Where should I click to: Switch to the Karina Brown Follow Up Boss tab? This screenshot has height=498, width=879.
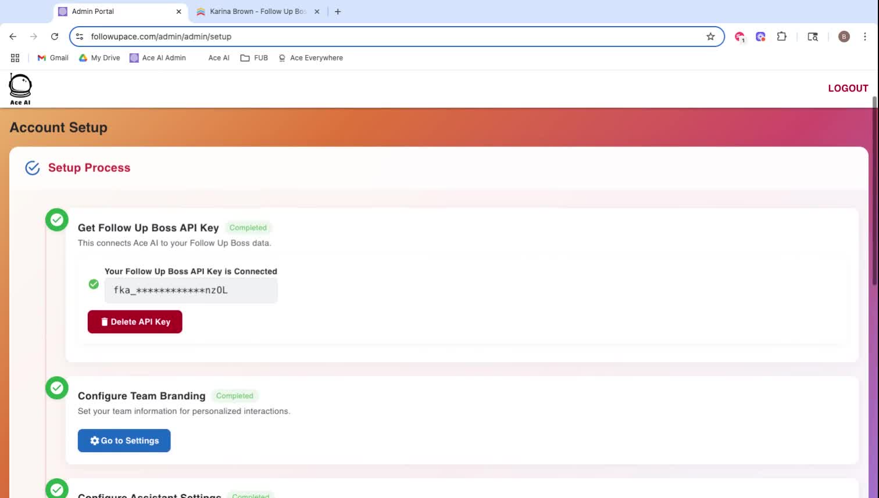click(258, 12)
